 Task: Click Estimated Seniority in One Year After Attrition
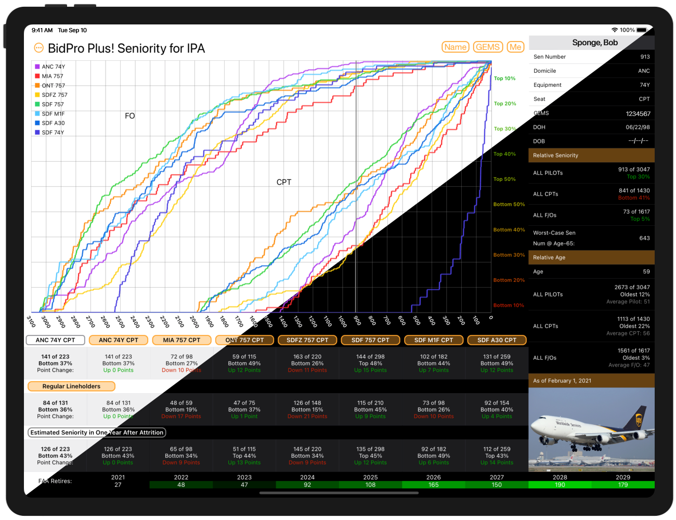point(97,433)
